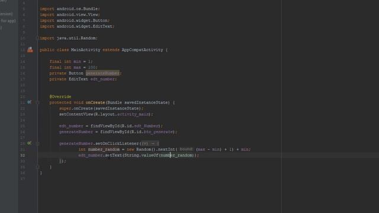This screenshot has height=213, width=379.
Task: Click the "final int min" declaration
Action: tap(65, 62)
